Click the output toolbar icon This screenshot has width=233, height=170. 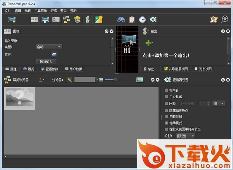pyautogui.click(x=88, y=19)
